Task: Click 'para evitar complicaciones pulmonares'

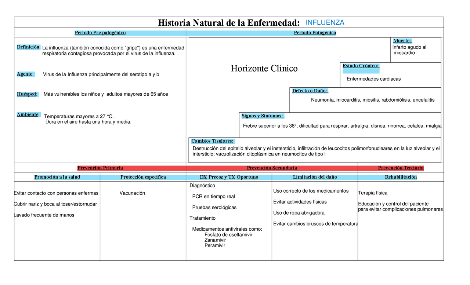Action: (401, 209)
